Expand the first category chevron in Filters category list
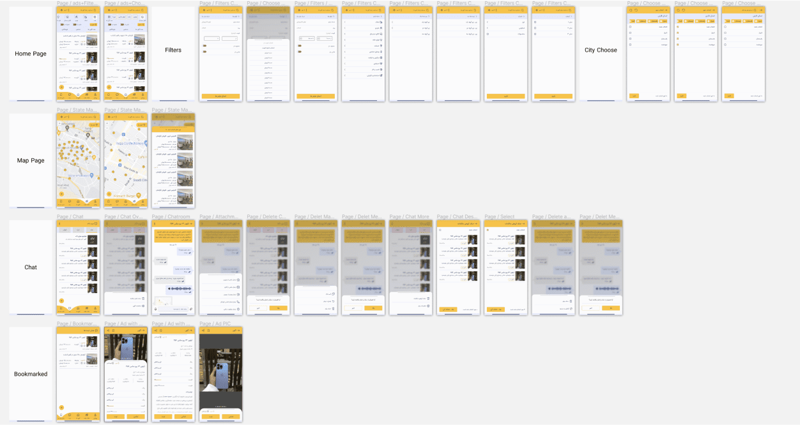 345,22
